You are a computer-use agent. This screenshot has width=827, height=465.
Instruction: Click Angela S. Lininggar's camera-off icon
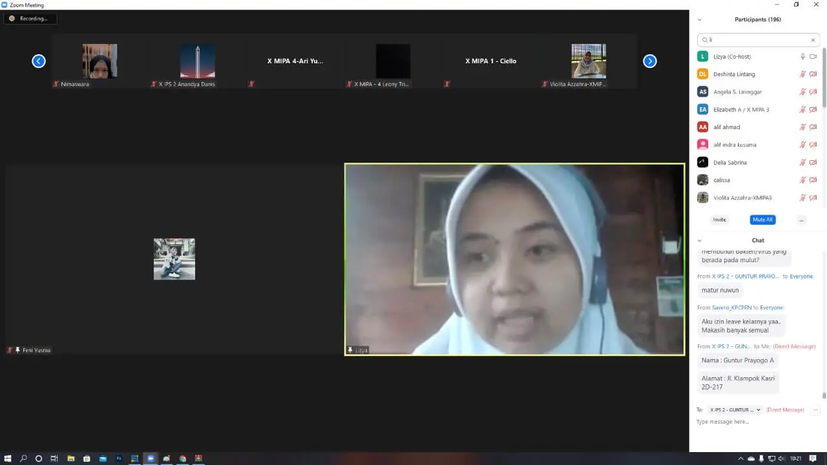click(813, 92)
